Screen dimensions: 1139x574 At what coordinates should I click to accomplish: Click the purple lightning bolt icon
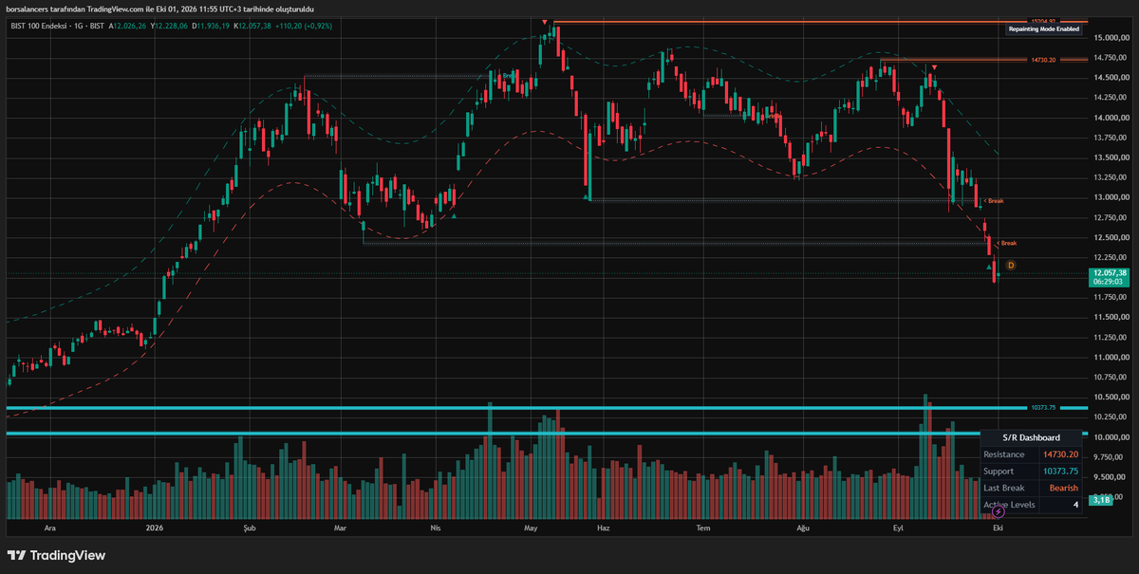click(998, 511)
